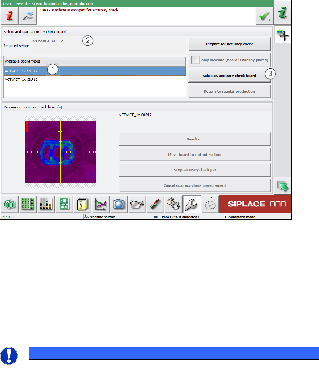Open the oil can maintenance icon
Screen dimensions: 319x373
(137, 204)
